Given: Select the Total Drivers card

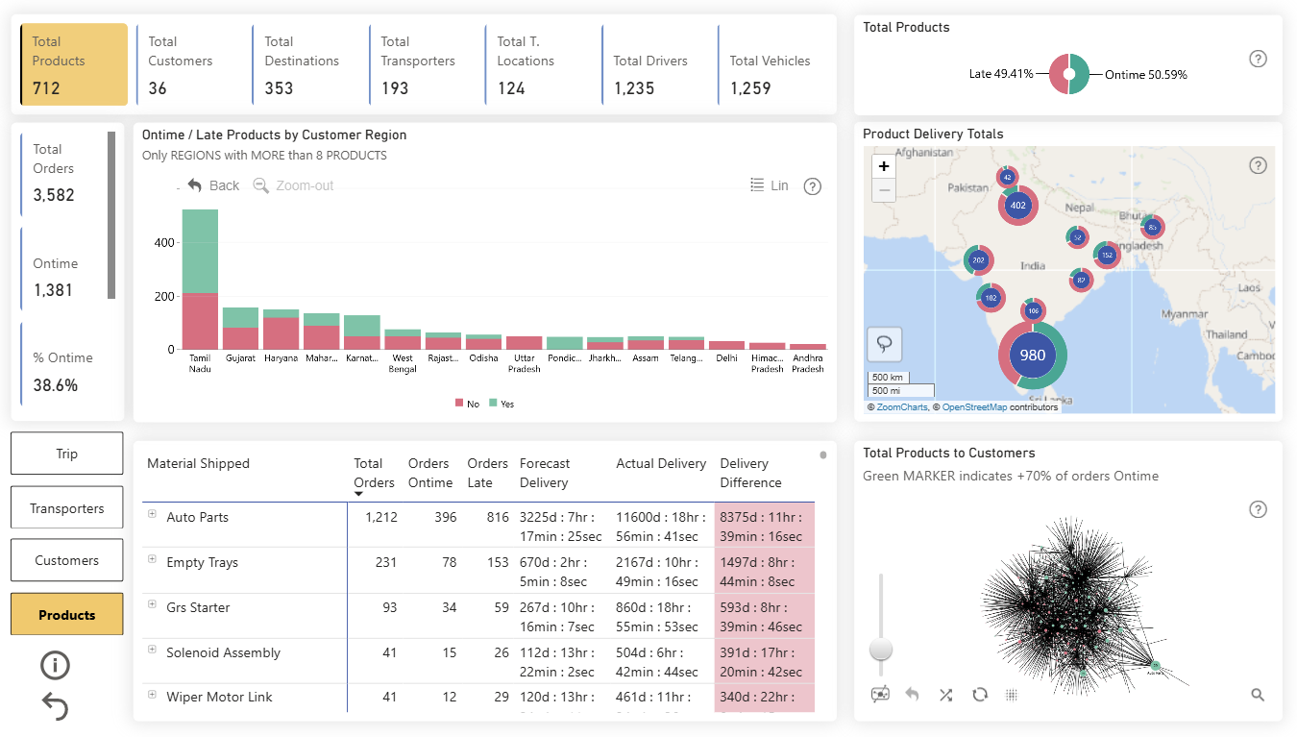Looking at the screenshot, I should pos(655,64).
